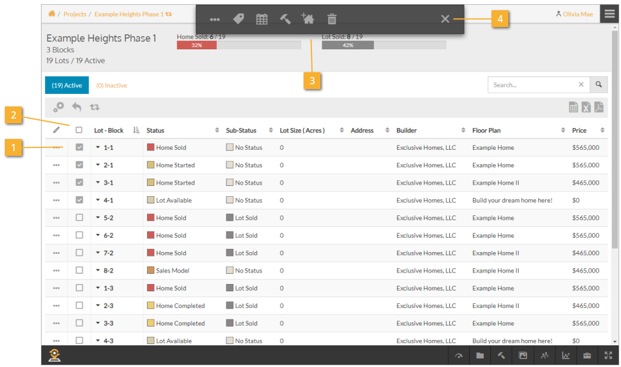Viewport: 621px width, 367px height.
Task: Click the hammer icon in the floating toolbar
Action: point(285,19)
